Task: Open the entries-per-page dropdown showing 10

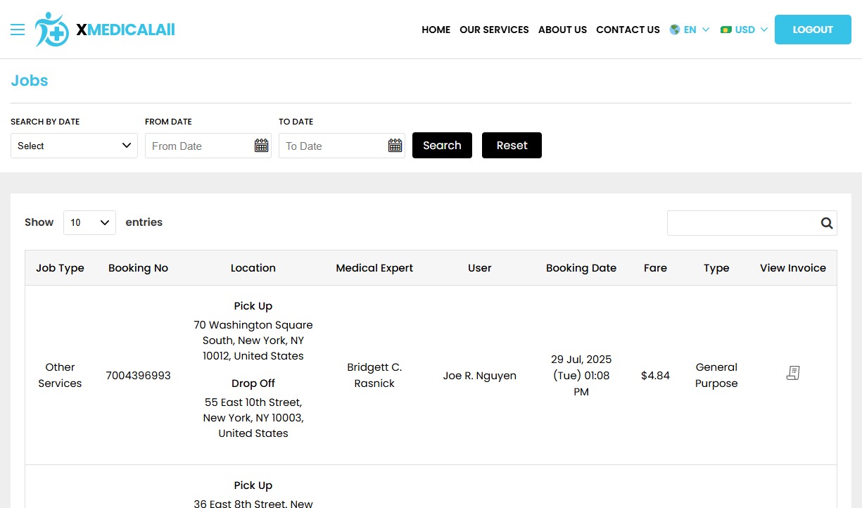Action: point(89,222)
